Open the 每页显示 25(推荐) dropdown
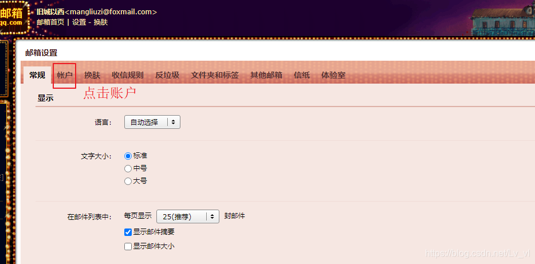The width and height of the screenshot is (535, 264). coord(188,216)
